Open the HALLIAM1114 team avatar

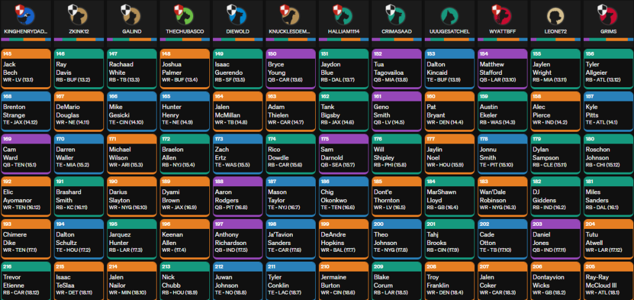point(343,14)
